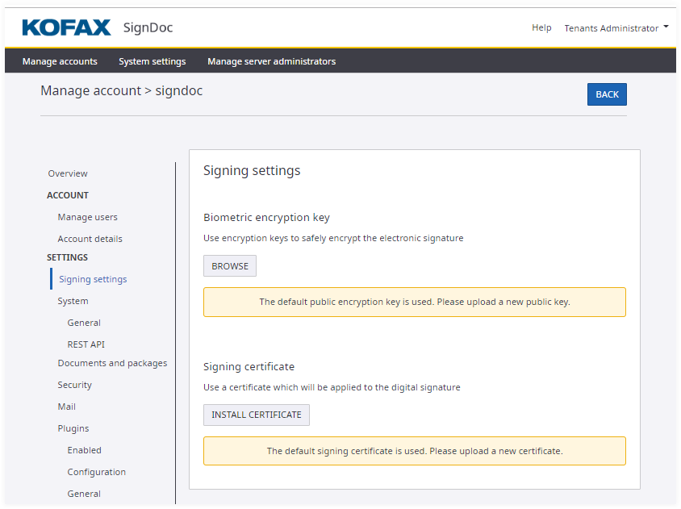The image size is (681, 509).
Task: Expand the System settings section
Action: click(x=73, y=301)
